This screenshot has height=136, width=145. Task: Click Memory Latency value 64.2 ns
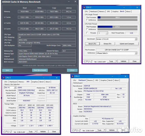point(69,12)
